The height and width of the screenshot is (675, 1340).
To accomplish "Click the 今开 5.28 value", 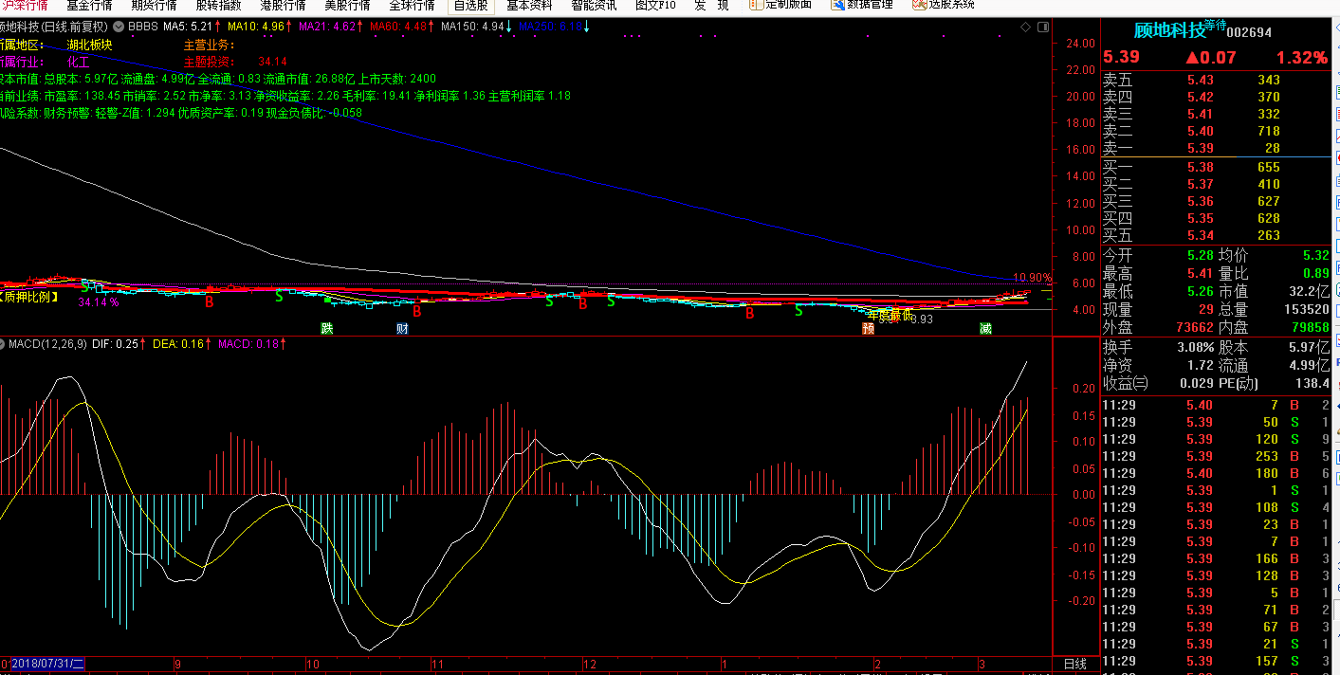I will point(1201,255).
